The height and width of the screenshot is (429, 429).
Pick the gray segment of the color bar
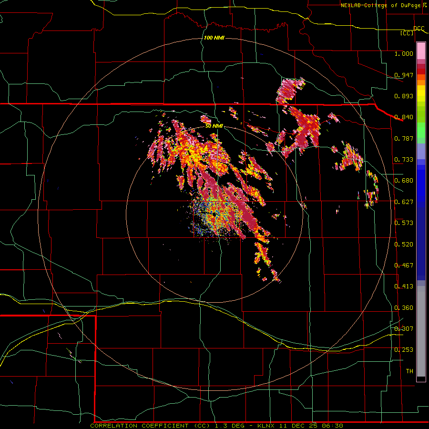(421, 331)
